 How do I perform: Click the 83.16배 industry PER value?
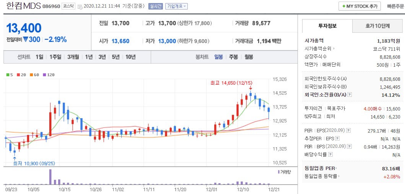(391, 168)
